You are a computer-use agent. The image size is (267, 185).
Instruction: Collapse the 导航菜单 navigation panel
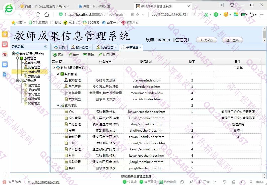coord(45,47)
